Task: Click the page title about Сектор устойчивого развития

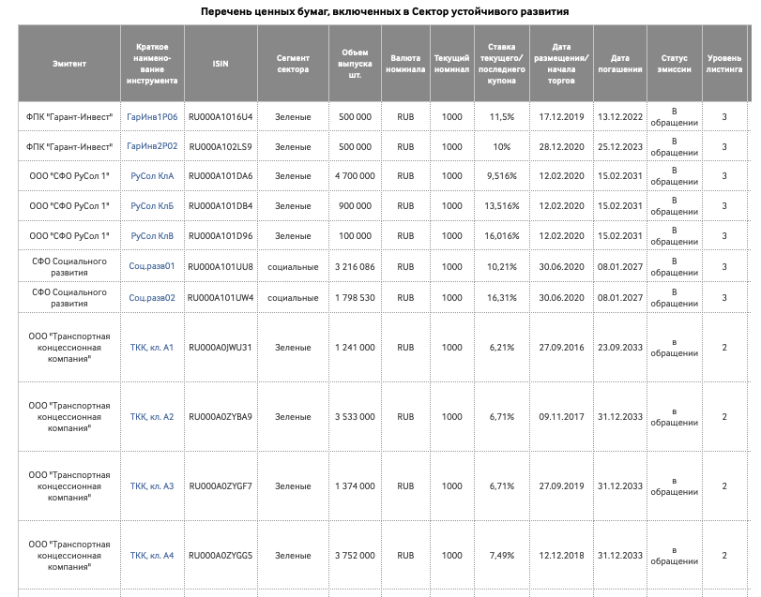Action: [x=385, y=11]
